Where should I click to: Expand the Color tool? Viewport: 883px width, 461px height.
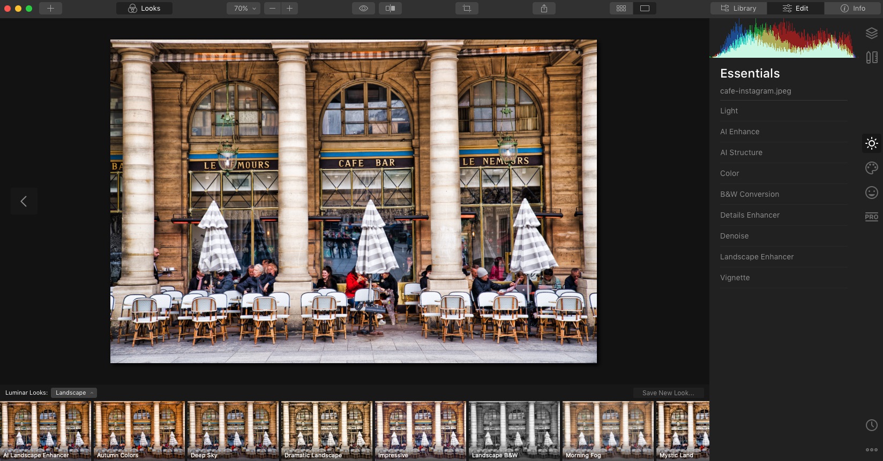(x=783, y=173)
